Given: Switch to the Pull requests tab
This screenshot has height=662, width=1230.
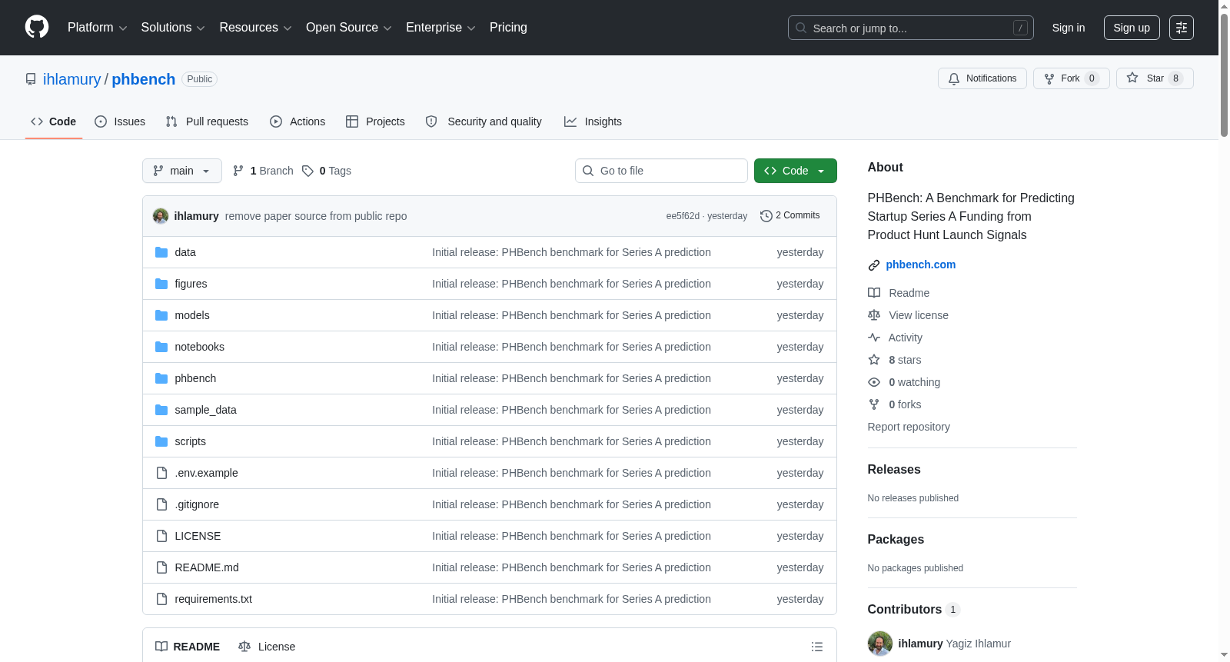Looking at the screenshot, I should point(207,121).
